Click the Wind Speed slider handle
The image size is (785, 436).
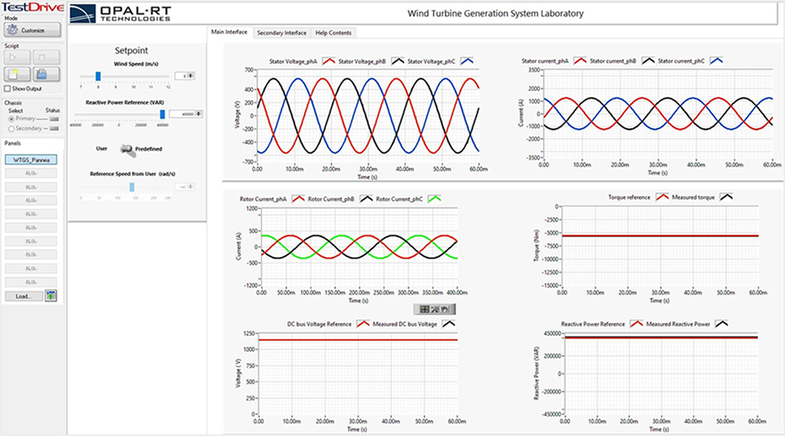pyautogui.click(x=98, y=76)
